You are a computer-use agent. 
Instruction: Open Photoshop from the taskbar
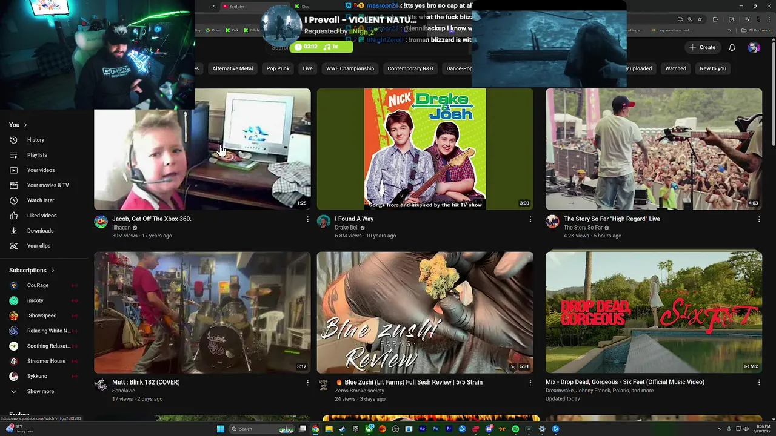[435, 429]
